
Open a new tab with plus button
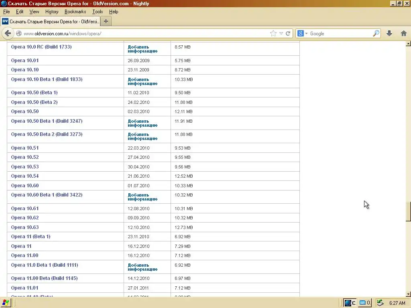(x=106, y=22)
